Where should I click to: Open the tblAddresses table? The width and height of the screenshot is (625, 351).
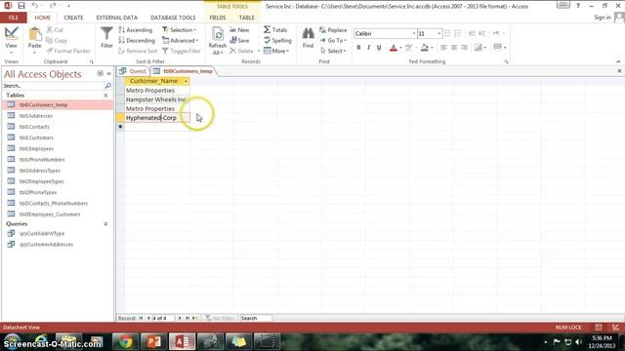(x=35, y=116)
